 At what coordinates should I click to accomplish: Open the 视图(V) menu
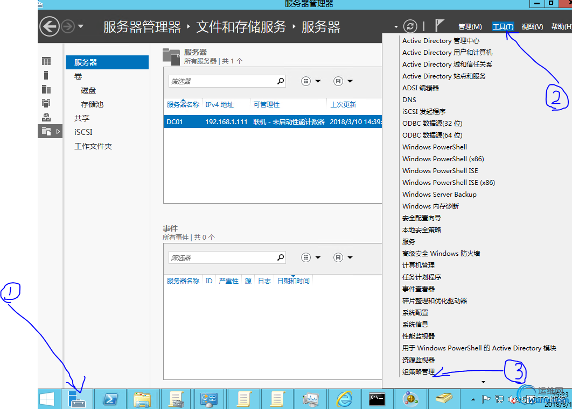click(532, 26)
